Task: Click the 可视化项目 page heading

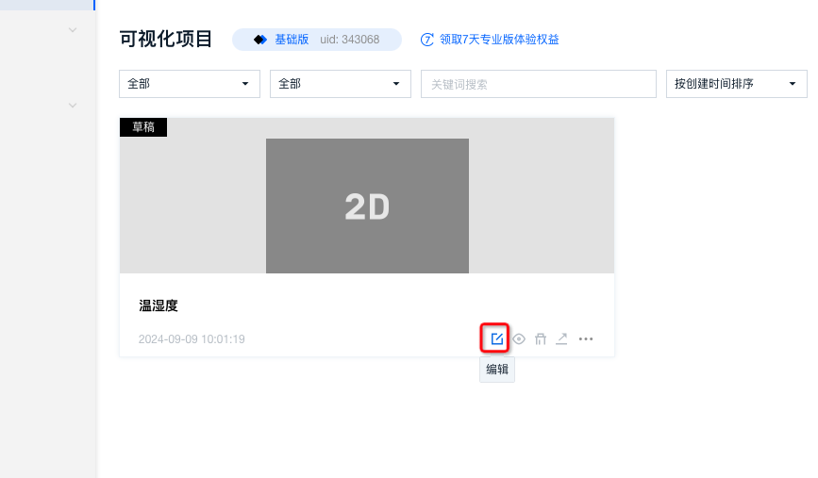Action: tap(166, 40)
